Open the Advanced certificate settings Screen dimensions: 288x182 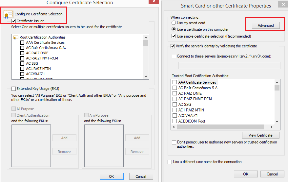point(265,25)
